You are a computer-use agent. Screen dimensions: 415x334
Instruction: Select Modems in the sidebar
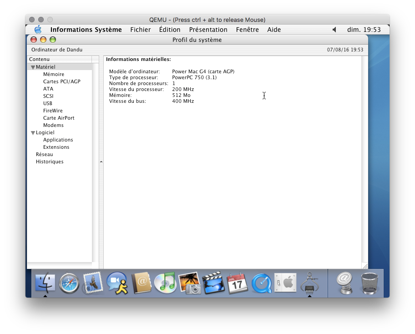[x=53, y=125]
